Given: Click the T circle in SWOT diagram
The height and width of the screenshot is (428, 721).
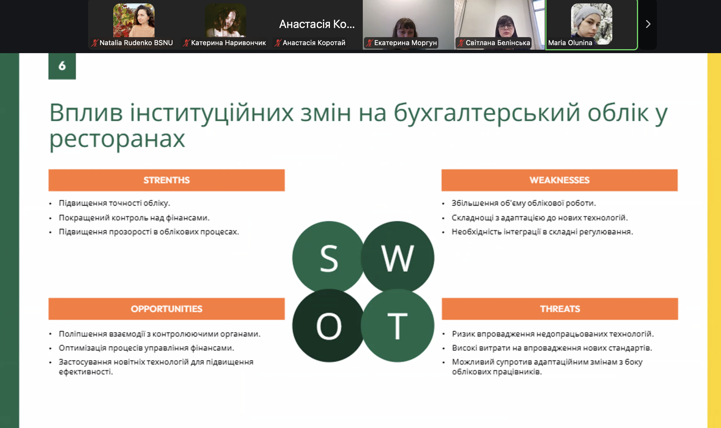Looking at the screenshot, I should pos(398,326).
